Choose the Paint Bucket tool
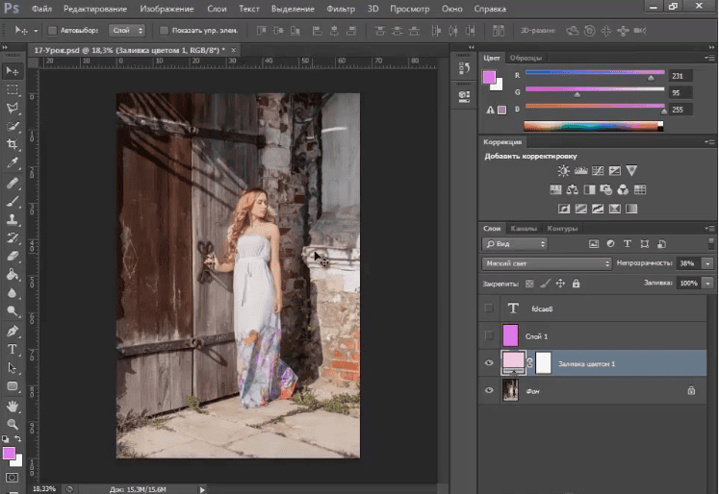Viewport: 719px width, 494px height. (13, 274)
